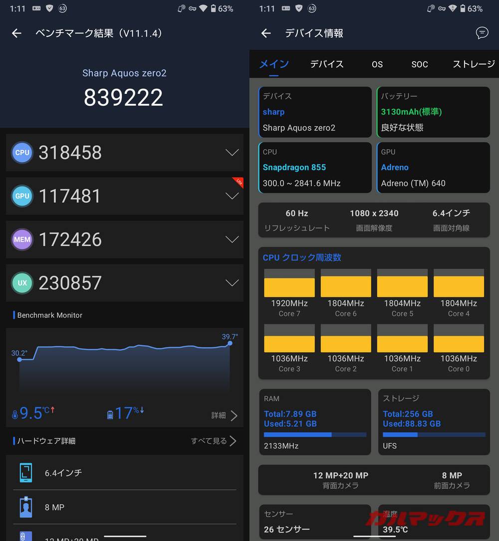The height and width of the screenshot is (541, 499).
Task: Tap the RAM usage progress bar
Action: 315,435
